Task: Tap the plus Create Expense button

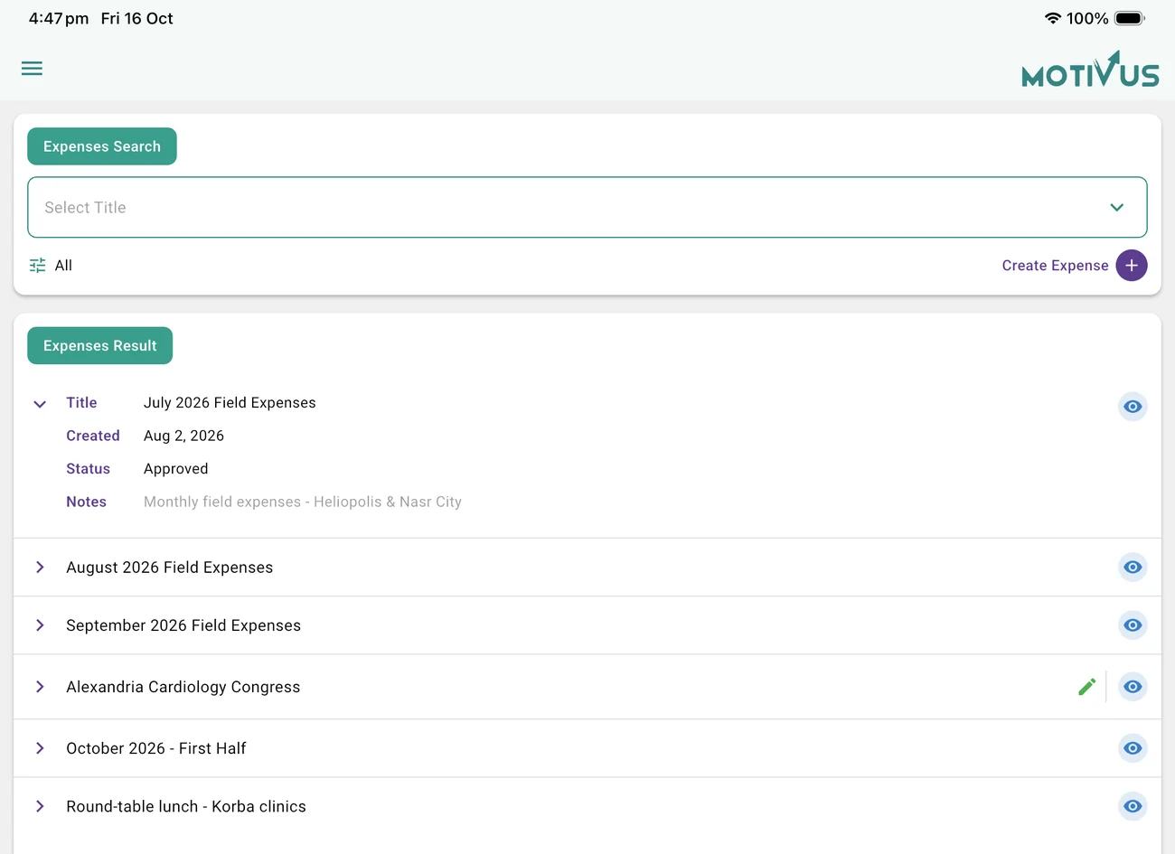Action: 1132,266
